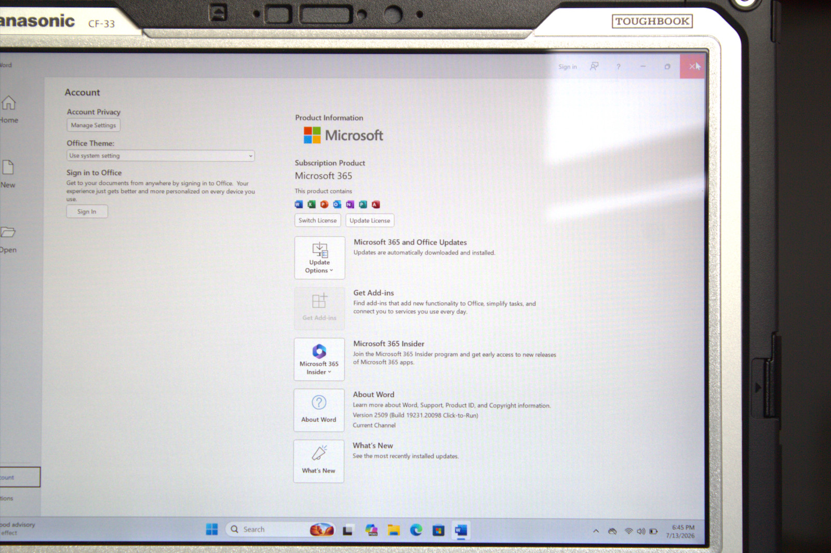
Task: Click the battery tray icon
Action: pos(653,531)
